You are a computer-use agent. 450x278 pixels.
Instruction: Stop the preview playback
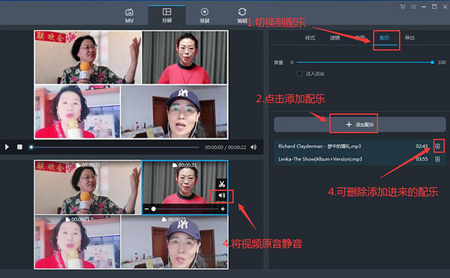click(19, 147)
